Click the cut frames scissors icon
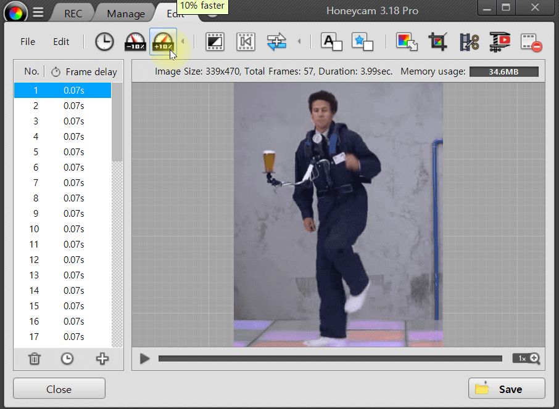 470,42
